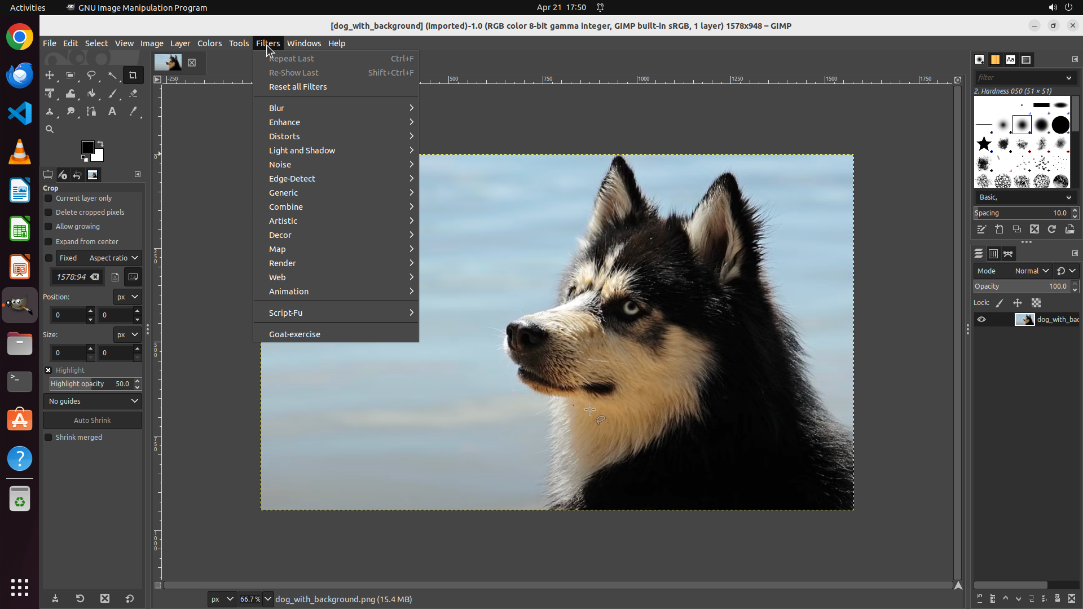Select the Crop tool in toolbox
Screen dimensions: 1083x609
pyautogui.click(x=133, y=75)
